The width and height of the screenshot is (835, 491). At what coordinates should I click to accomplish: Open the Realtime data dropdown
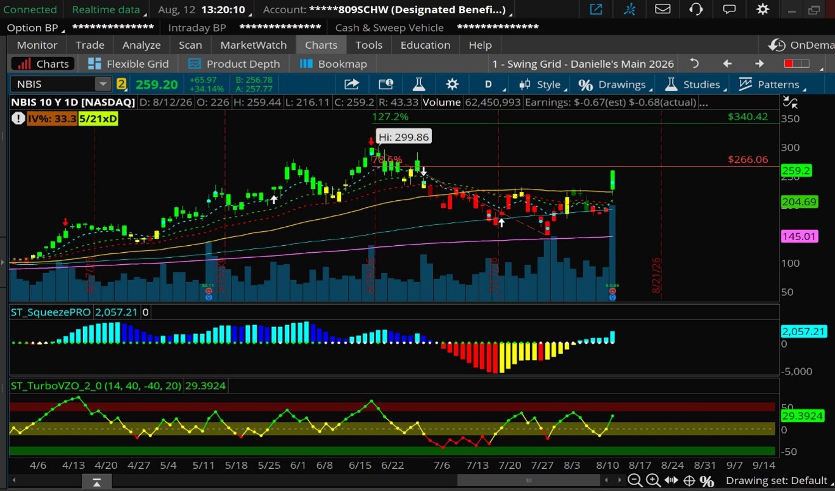click(108, 10)
